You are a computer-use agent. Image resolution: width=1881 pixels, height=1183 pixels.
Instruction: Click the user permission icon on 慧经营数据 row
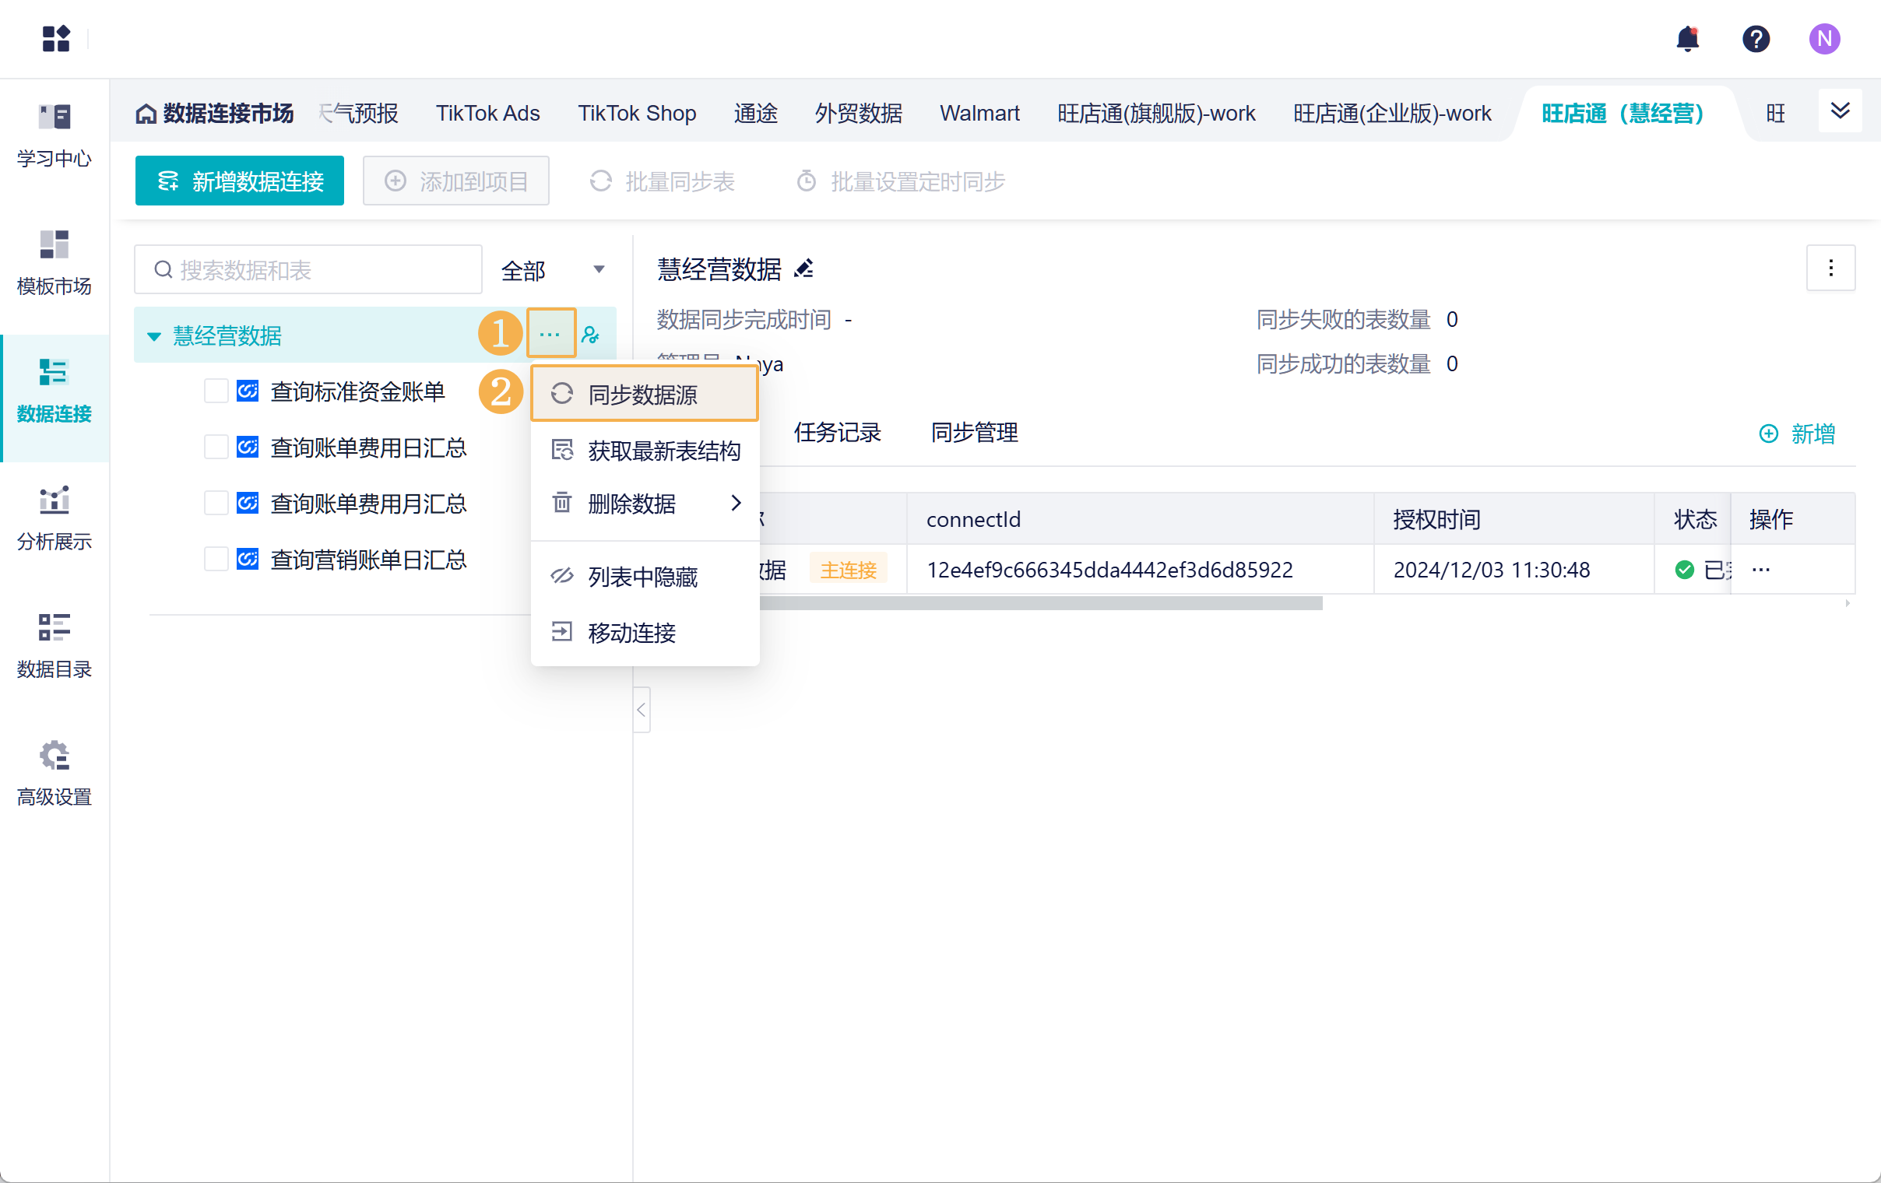pos(591,335)
